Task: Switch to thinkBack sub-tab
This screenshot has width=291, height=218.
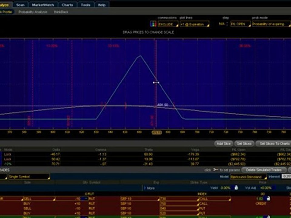Action: pyautogui.click(x=61, y=12)
